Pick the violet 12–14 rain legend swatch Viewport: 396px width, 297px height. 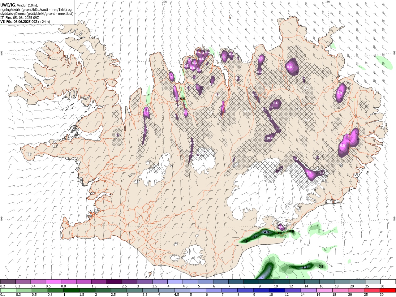(x=293, y=291)
